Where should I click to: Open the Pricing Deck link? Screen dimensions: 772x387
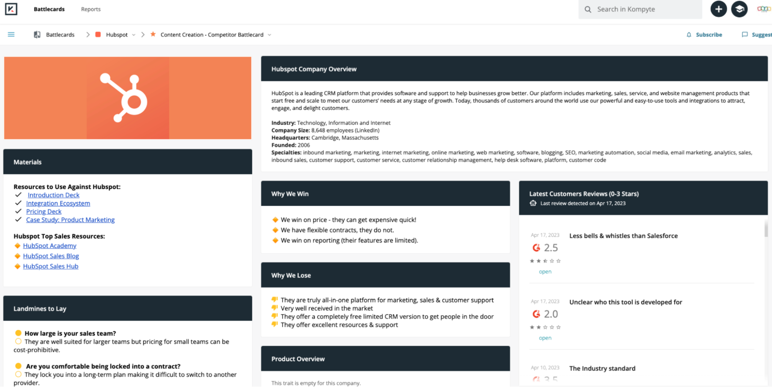(44, 211)
